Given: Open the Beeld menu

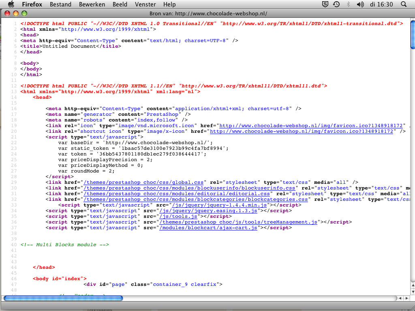Looking at the screenshot, I should click(x=120, y=4).
